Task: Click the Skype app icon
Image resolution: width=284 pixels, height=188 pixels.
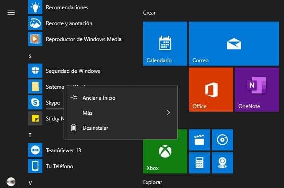Action: coord(35,102)
